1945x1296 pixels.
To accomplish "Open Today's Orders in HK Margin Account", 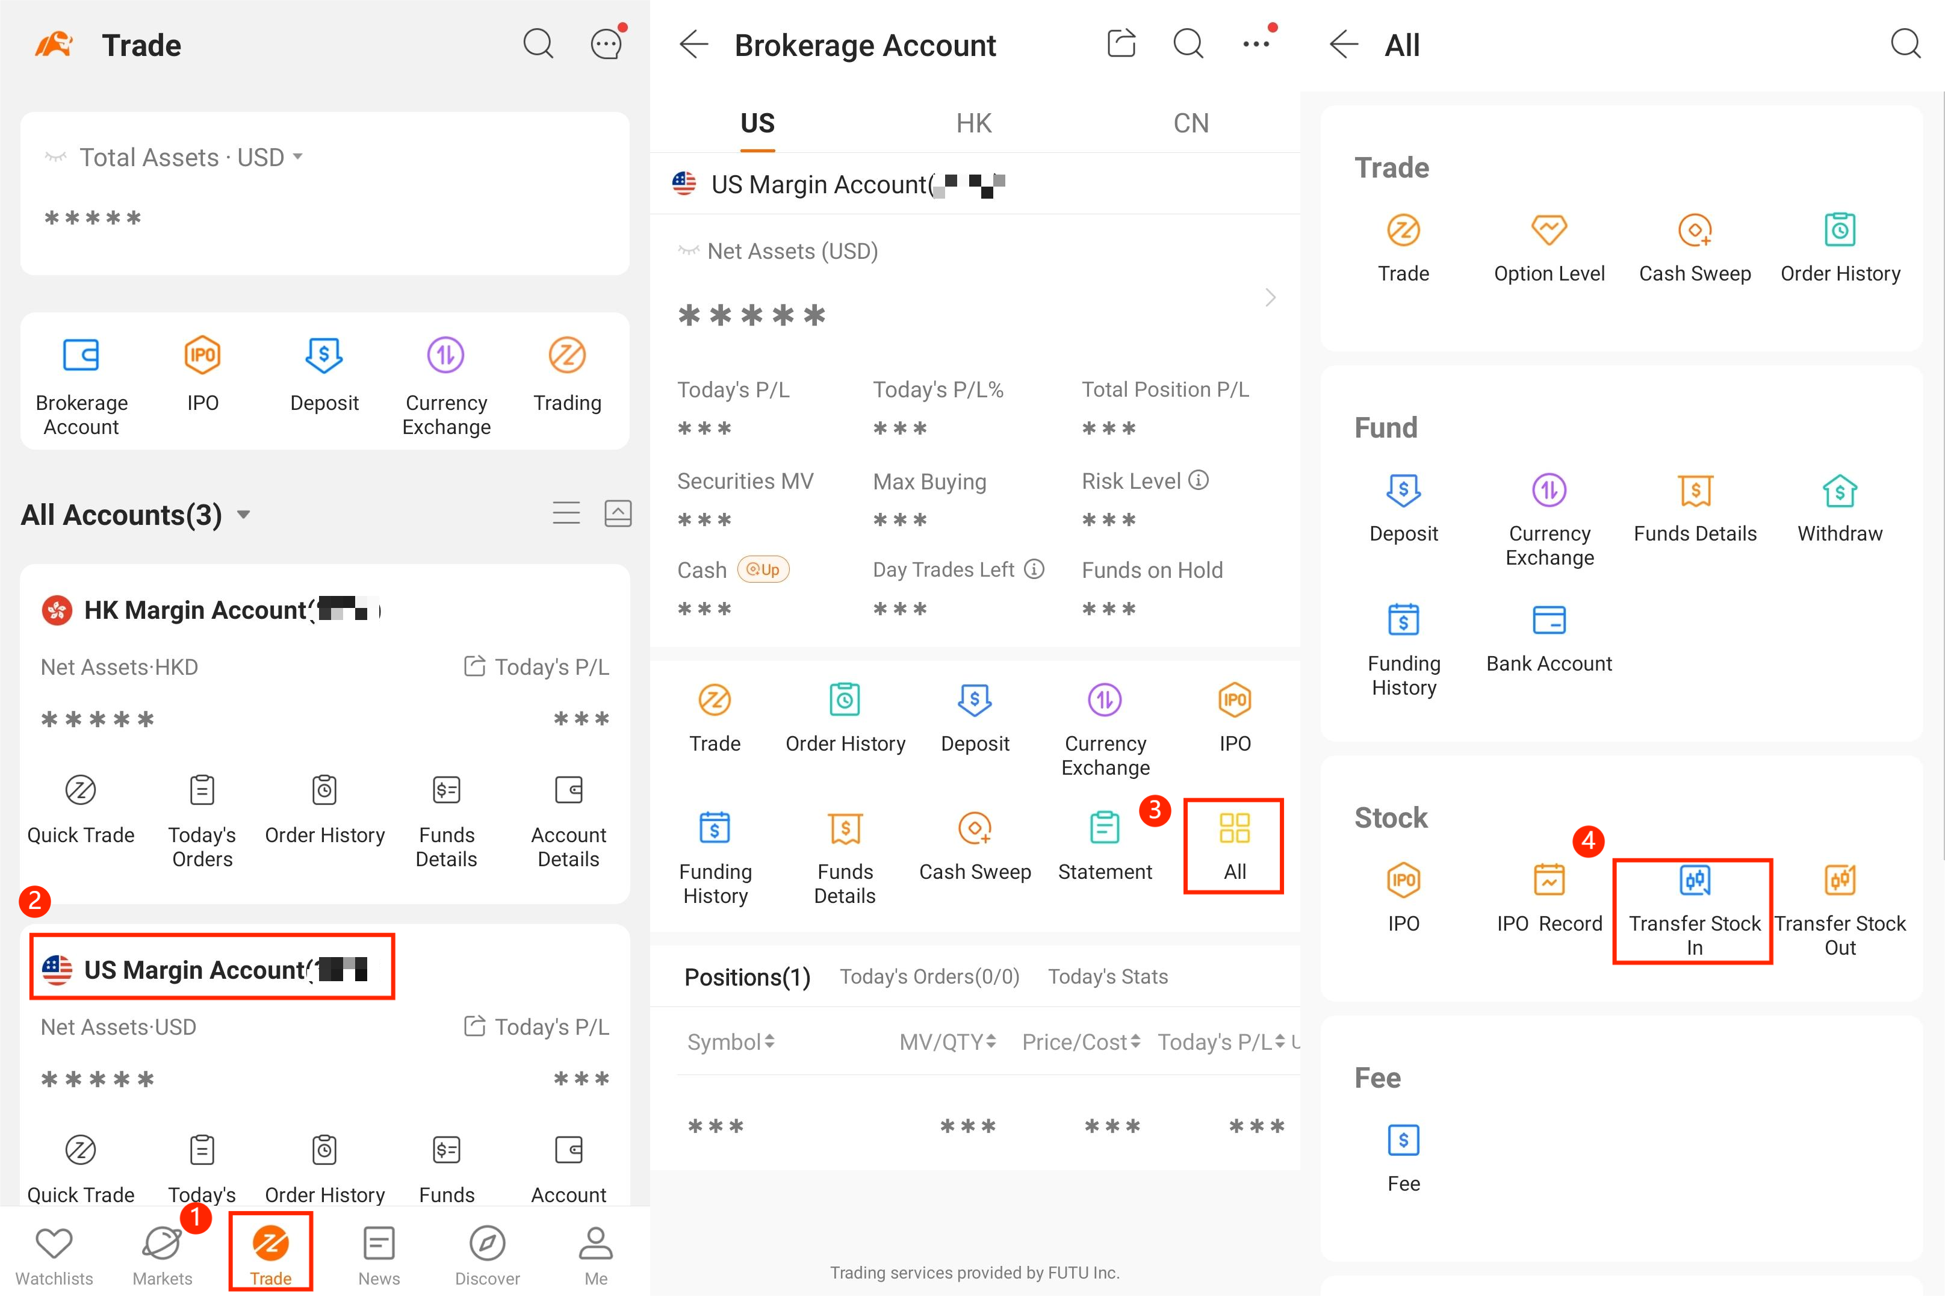I will 202,822.
